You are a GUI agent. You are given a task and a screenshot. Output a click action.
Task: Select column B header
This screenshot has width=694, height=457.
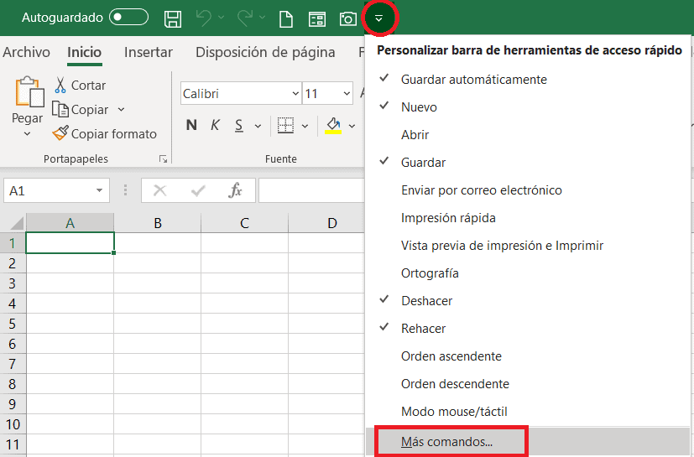coord(158,222)
